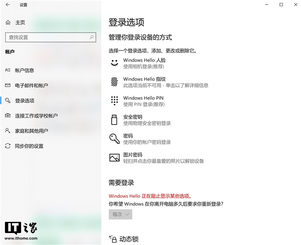Open 帐户信息 in the sidebar
The height and width of the screenshot is (245, 301).
24,70
